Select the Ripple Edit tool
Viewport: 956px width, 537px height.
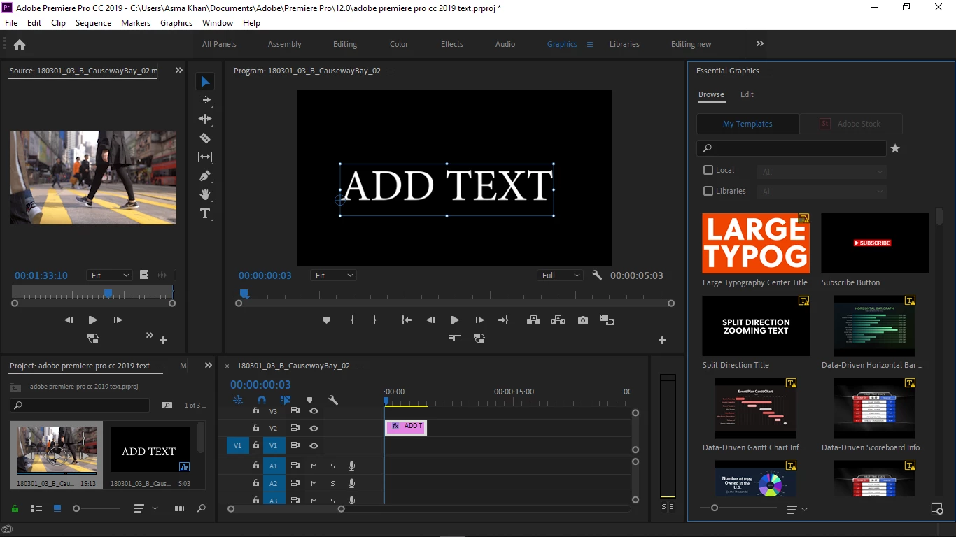205,119
